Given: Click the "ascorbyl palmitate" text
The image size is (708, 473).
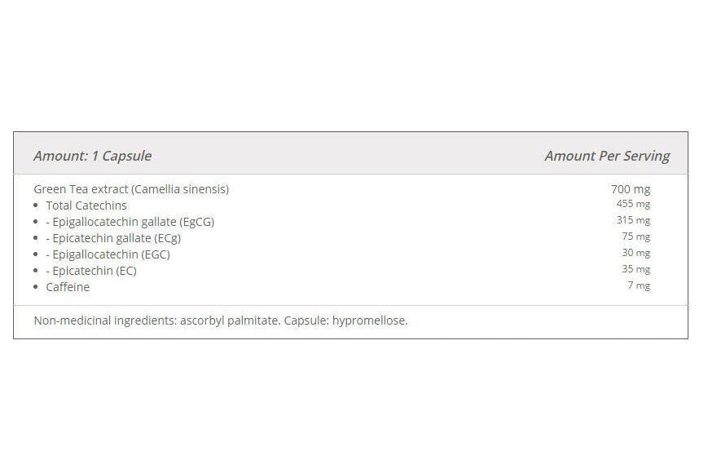Looking at the screenshot, I should click(229, 320).
